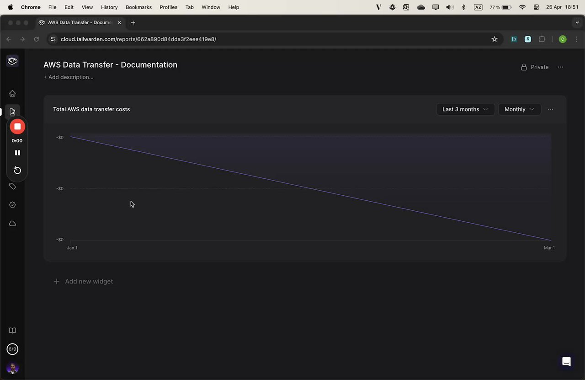The image size is (585, 380).
Task: Click the Jan 1 axis label
Action: coord(72,248)
